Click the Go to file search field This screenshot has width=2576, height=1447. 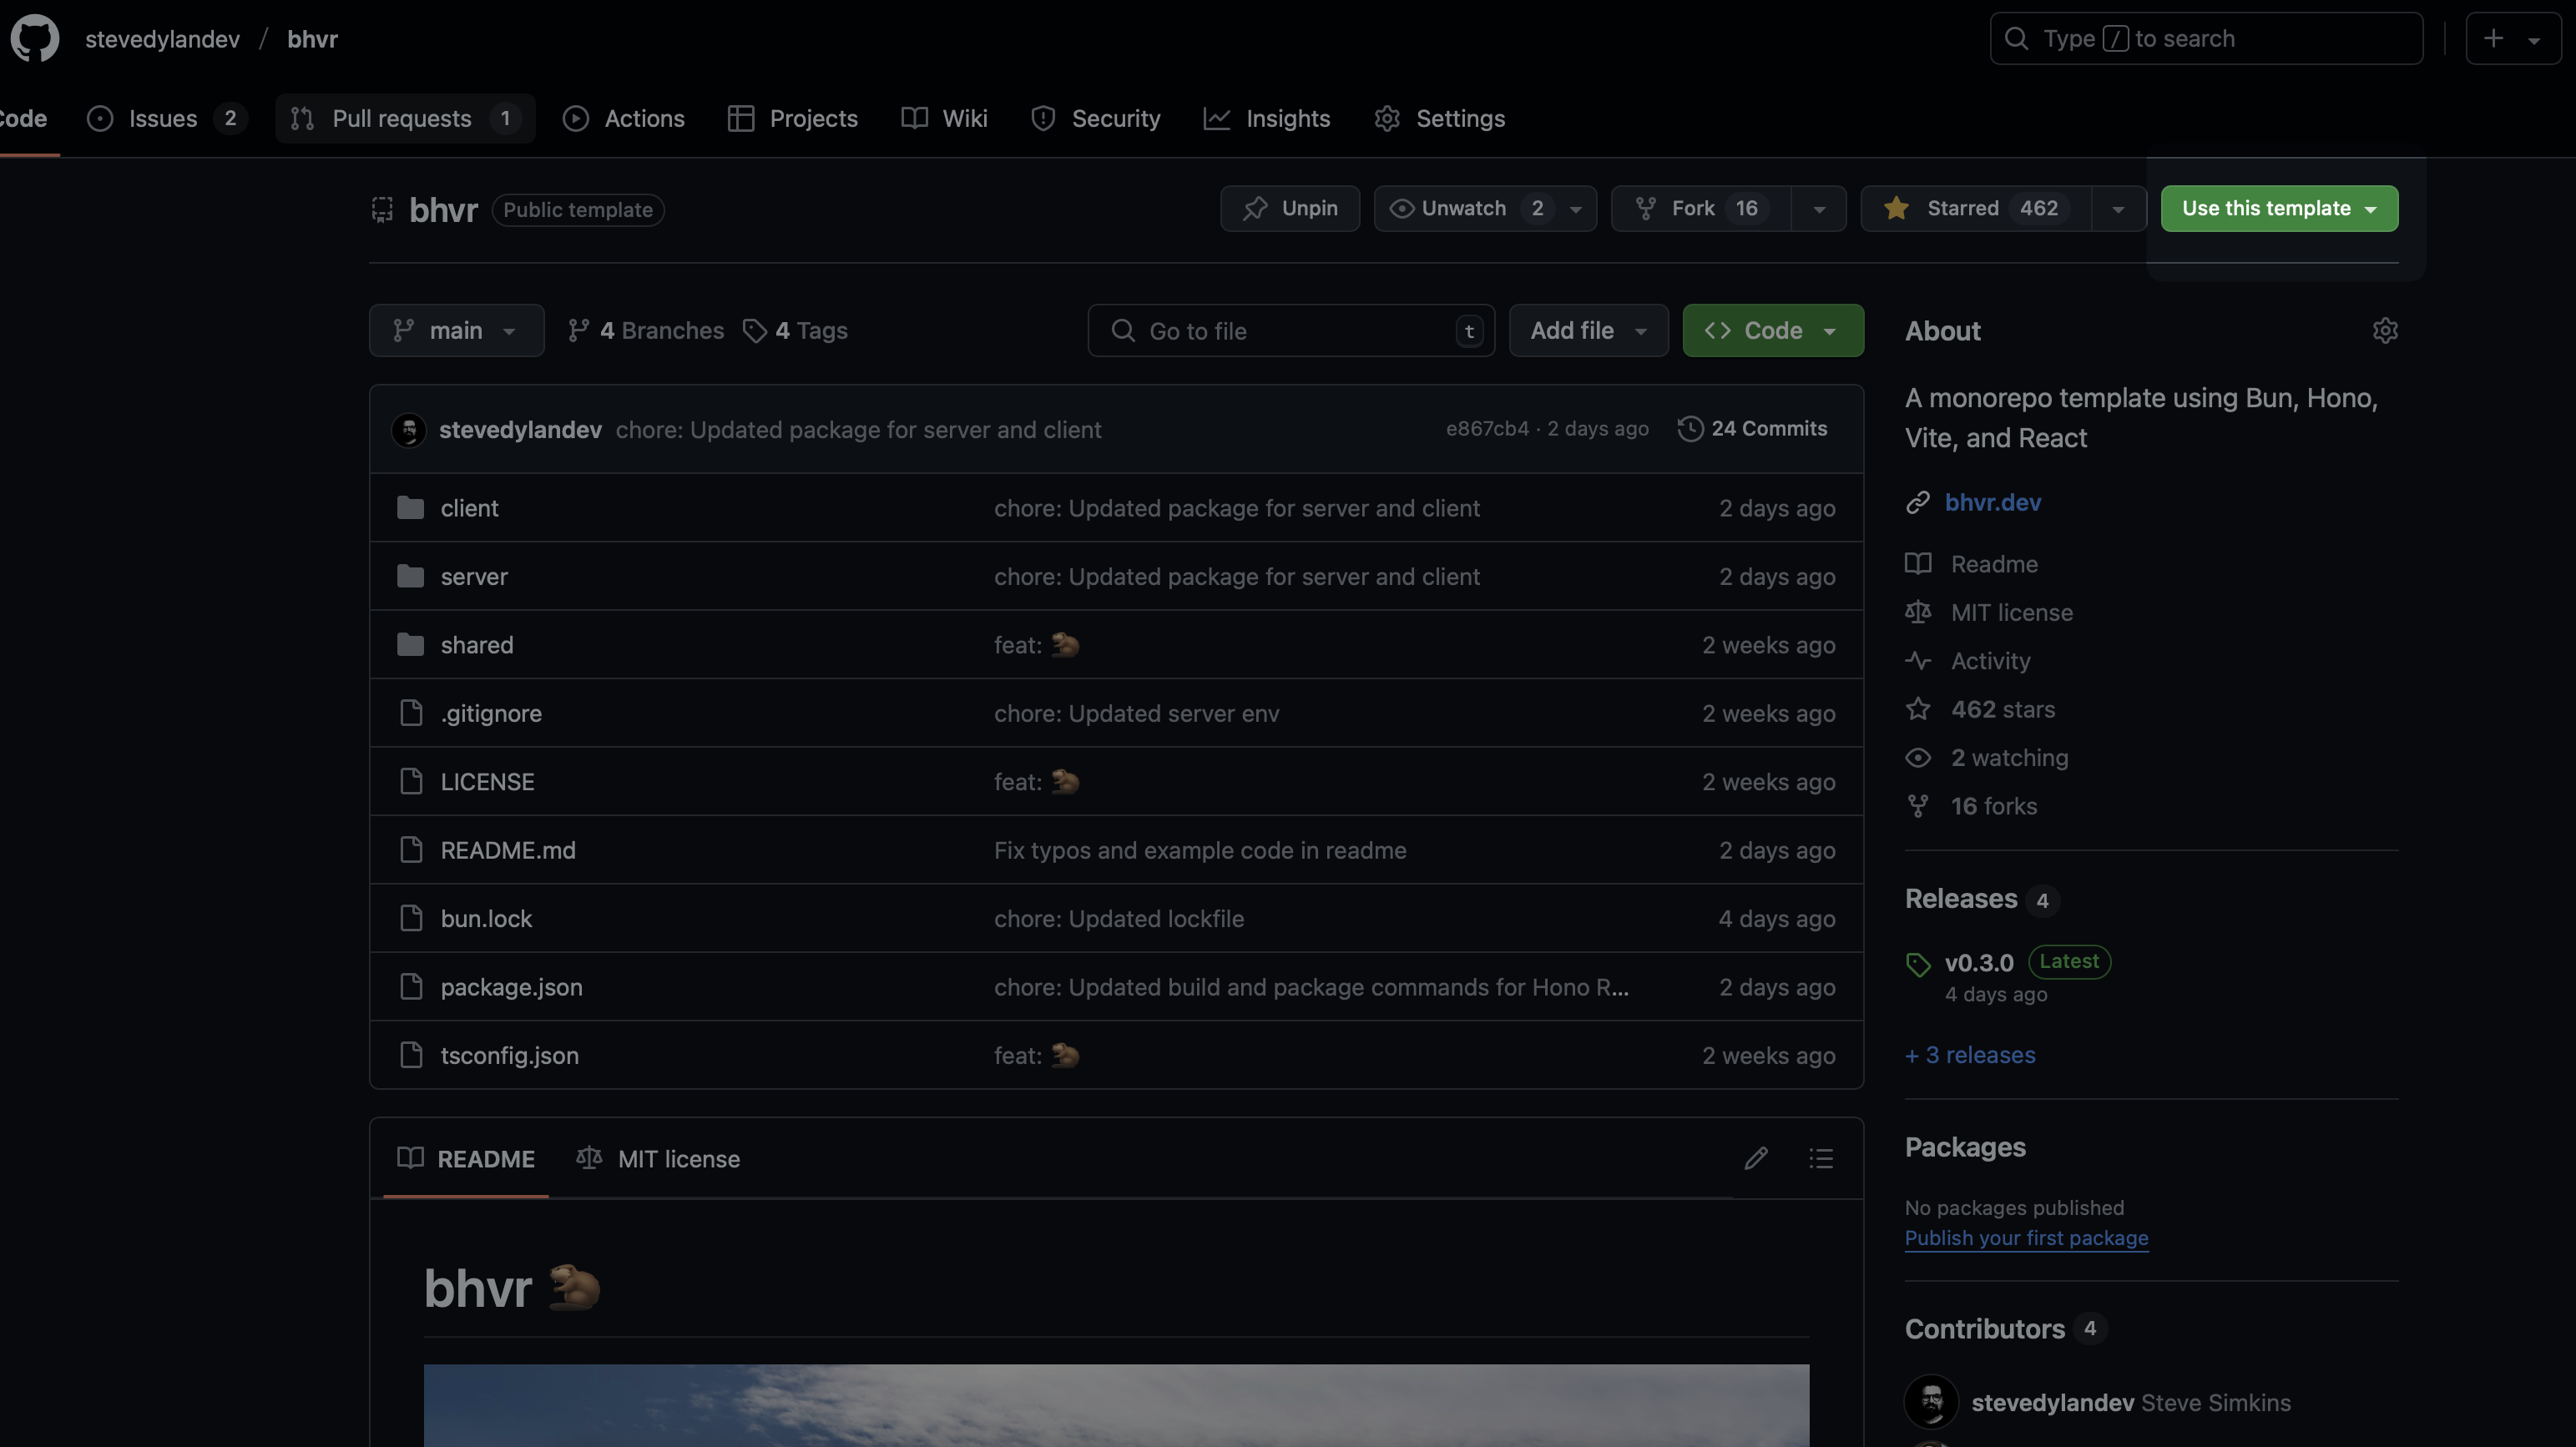(1290, 331)
